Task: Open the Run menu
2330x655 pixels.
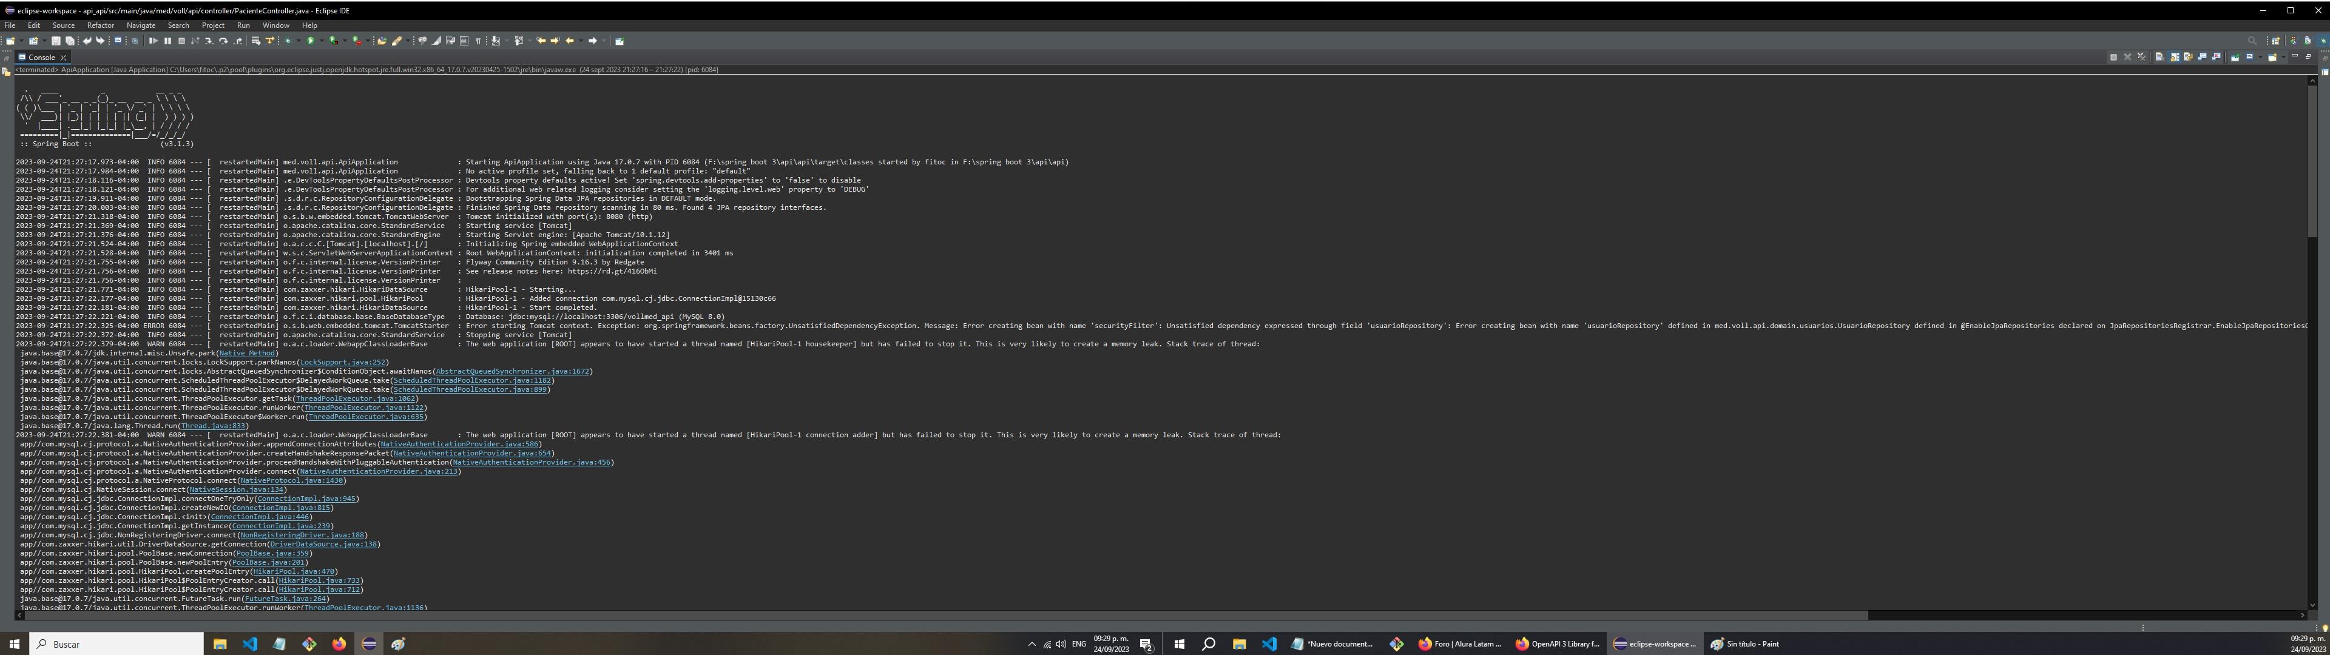Action: point(243,25)
